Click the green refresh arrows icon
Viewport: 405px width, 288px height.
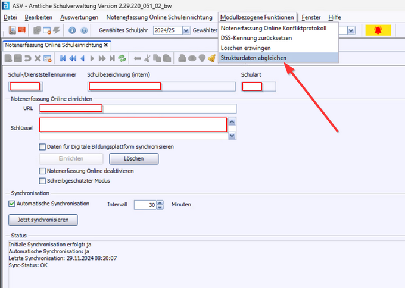click(x=122, y=58)
